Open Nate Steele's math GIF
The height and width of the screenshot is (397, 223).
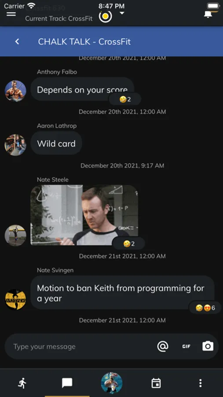[84, 215]
